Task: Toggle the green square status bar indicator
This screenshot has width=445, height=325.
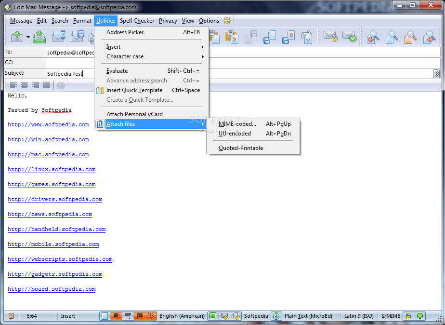Action: (x=213, y=316)
